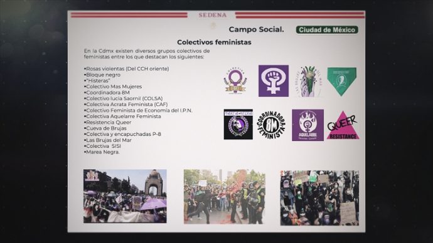
Task: Click the green Ciudad de México badge
Action: pyautogui.click(x=327, y=30)
